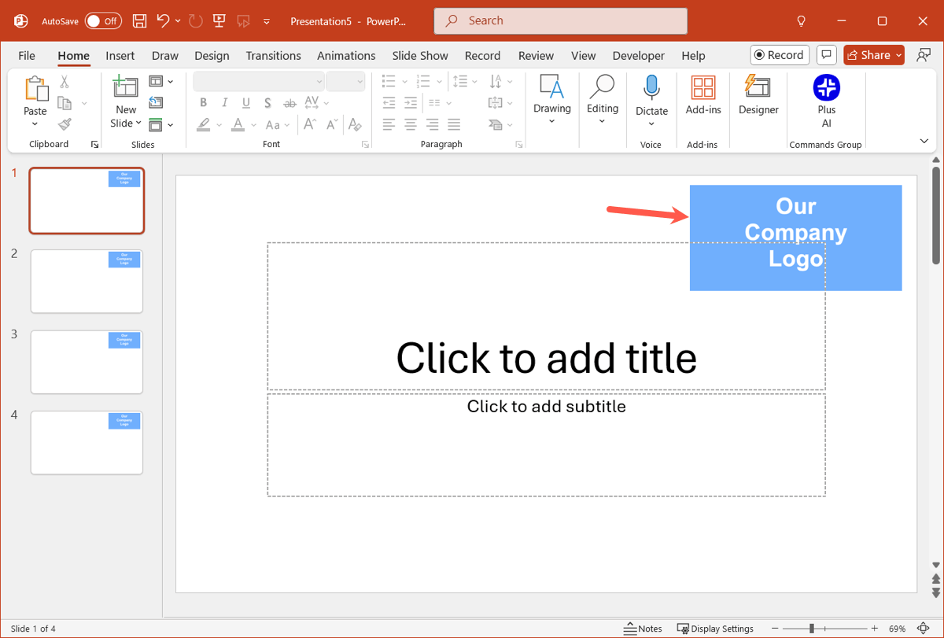Screen dimensions: 944x638
Task: Toggle the AutoSave switch
Action: (x=103, y=21)
